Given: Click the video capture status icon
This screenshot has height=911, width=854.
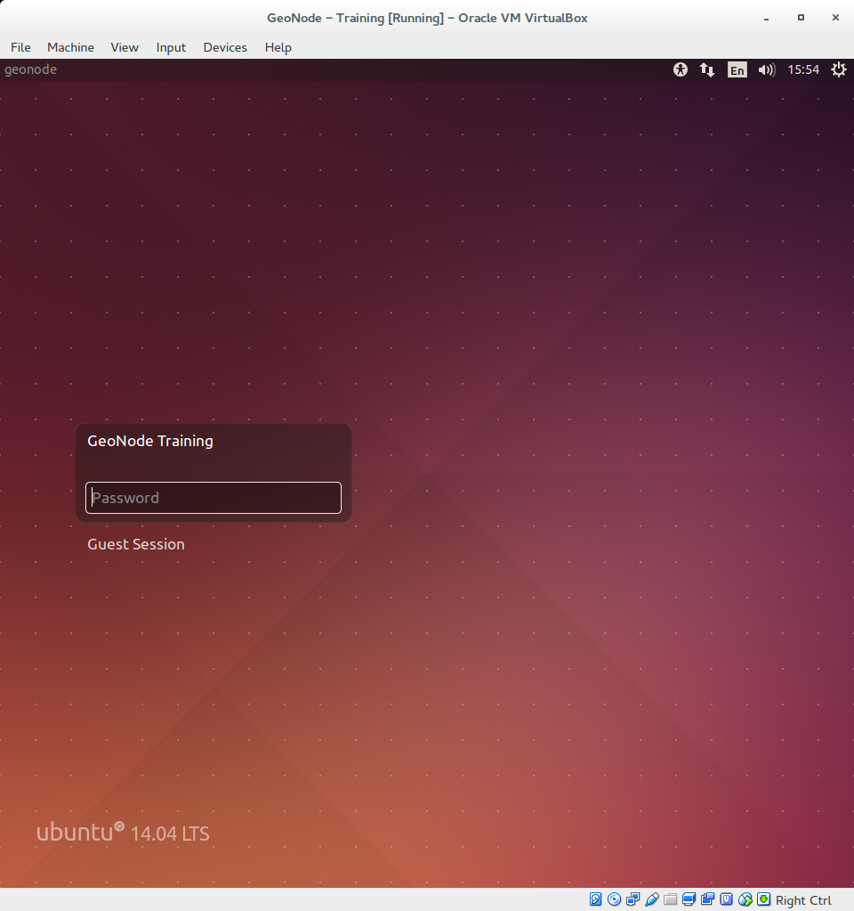Looking at the screenshot, I should [x=708, y=899].
